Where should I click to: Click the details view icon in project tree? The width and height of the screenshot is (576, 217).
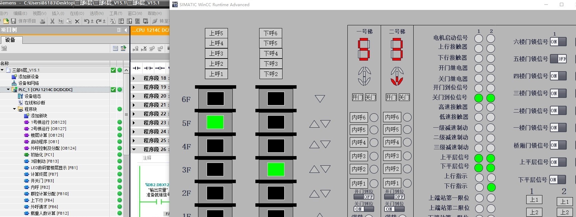point(115,48)
